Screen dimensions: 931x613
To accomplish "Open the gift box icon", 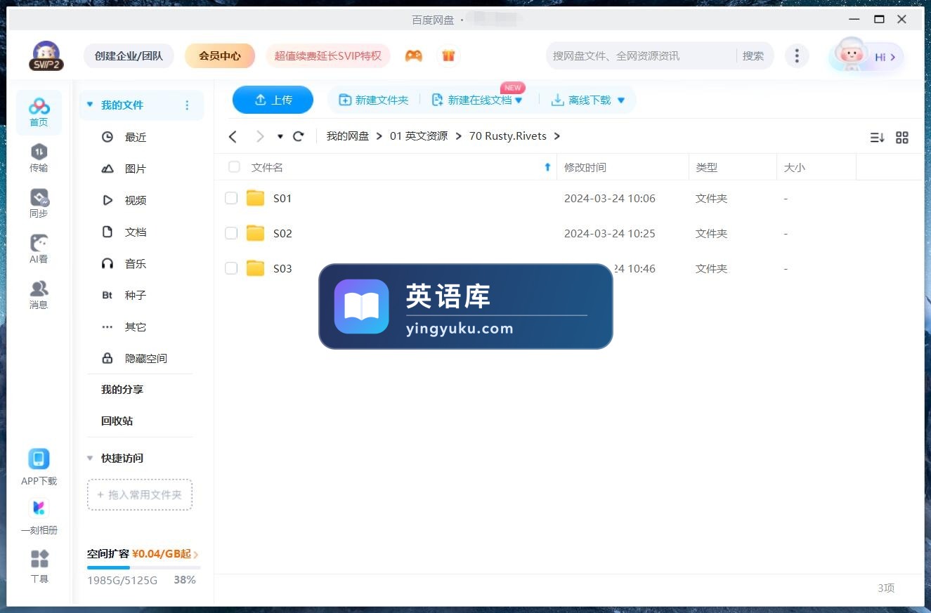I will 448,55.
